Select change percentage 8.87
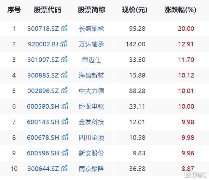 click(188, 169)
